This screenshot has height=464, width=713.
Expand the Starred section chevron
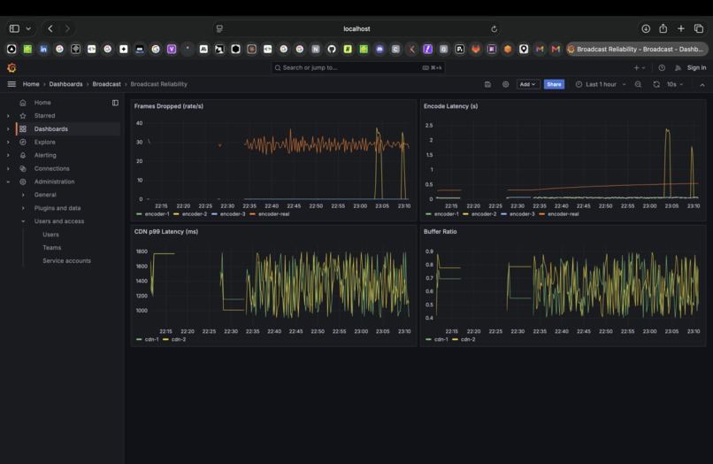8,116
